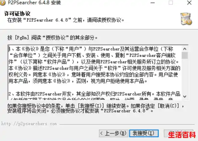
Task: Accept the agreement via 我接受(I) button
Action: 144,133
